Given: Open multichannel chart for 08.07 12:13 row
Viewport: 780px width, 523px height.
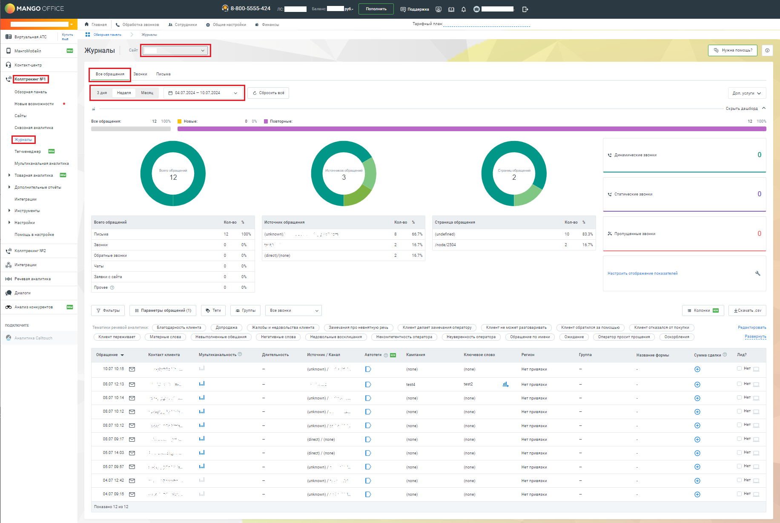Looking at the screenshot, I should pos(202,384).
